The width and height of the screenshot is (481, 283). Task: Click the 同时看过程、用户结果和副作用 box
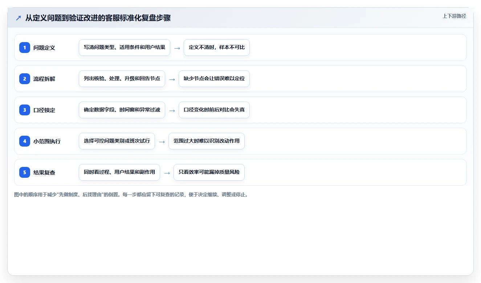(x=119, y=172)
